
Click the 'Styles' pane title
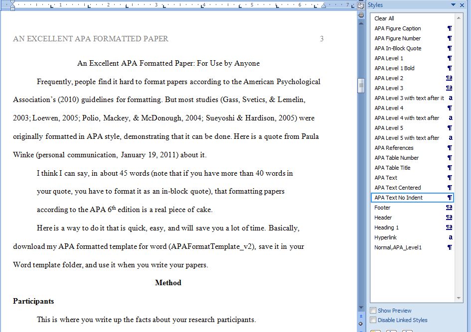click(375, 5)
